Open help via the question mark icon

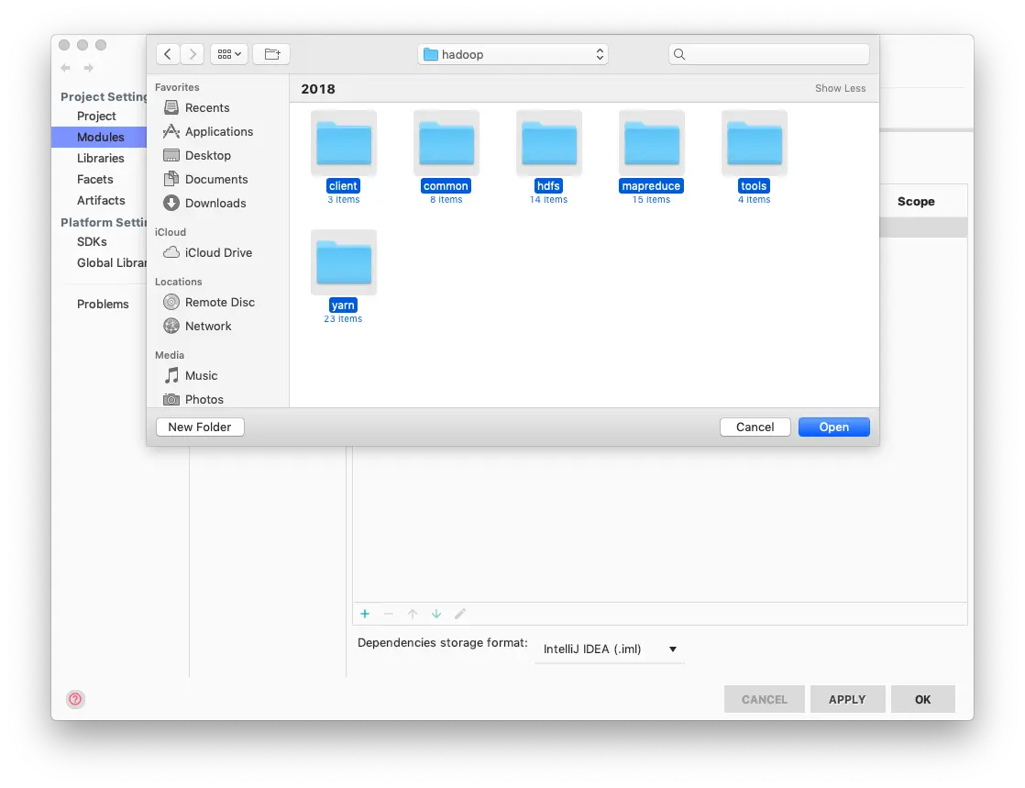(x=74, y=699)
